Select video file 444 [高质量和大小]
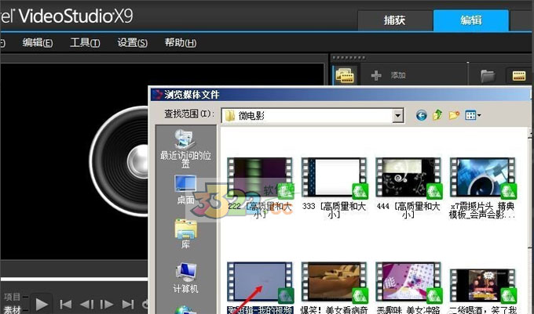 408,188
